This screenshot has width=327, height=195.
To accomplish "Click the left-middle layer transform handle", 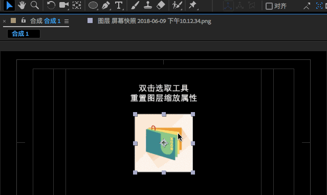I will (135, 143).
